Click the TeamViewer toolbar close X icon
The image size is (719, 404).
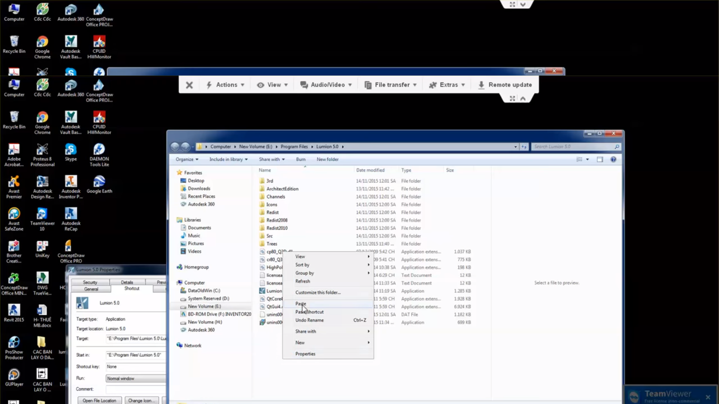click(x=189, y=85)
